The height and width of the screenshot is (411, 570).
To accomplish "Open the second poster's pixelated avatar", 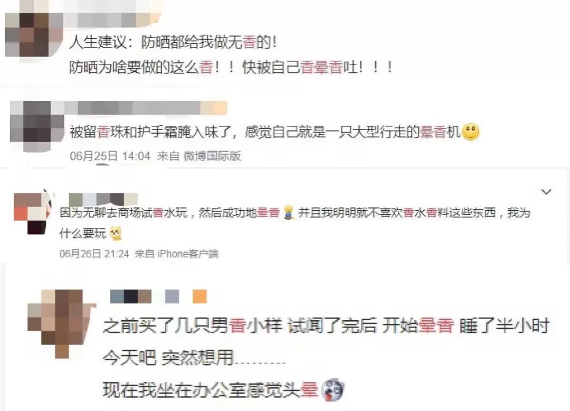I will click(37, 126).
